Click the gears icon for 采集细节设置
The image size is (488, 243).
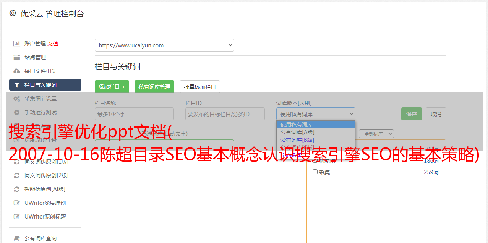pos(17,99)
